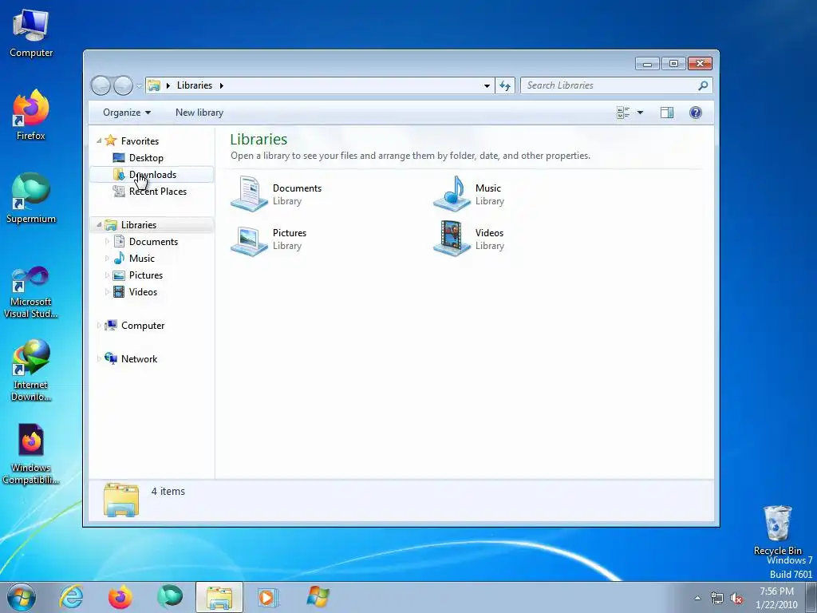
Task: Click network tray icon
Action: tap(717, 599)
